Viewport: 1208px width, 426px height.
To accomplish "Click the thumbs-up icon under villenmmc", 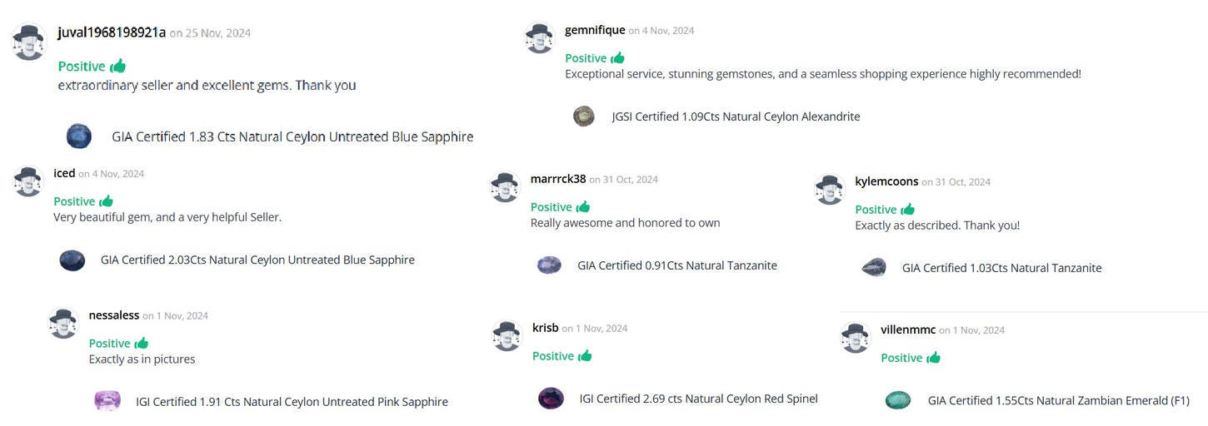I will (x=933, y=358).
